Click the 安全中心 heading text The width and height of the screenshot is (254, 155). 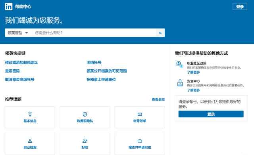point(193,81)
